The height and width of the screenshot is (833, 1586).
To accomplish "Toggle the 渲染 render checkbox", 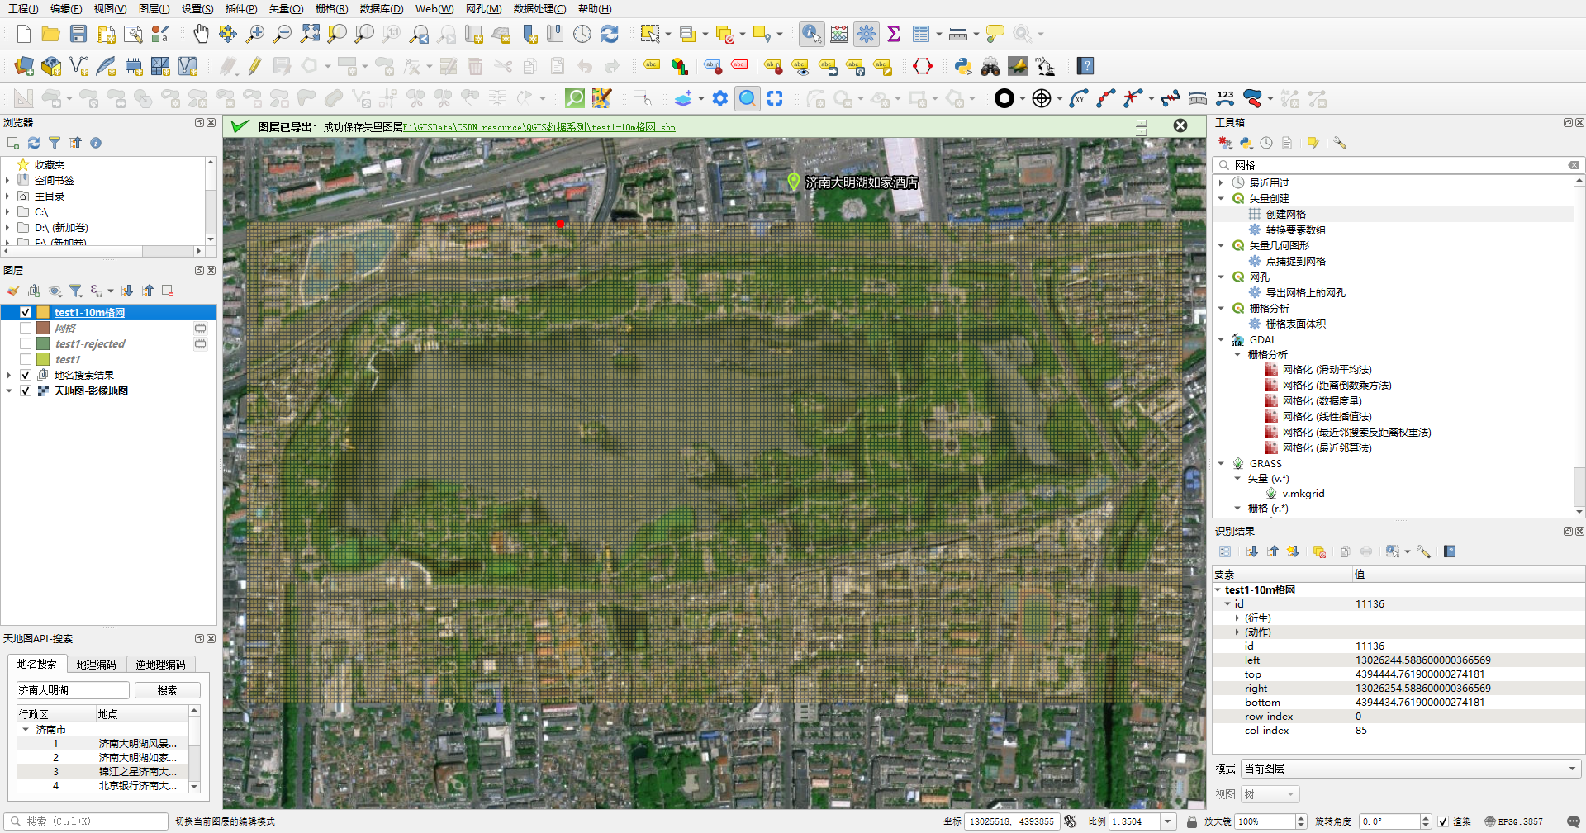I will click(1443, 821).
